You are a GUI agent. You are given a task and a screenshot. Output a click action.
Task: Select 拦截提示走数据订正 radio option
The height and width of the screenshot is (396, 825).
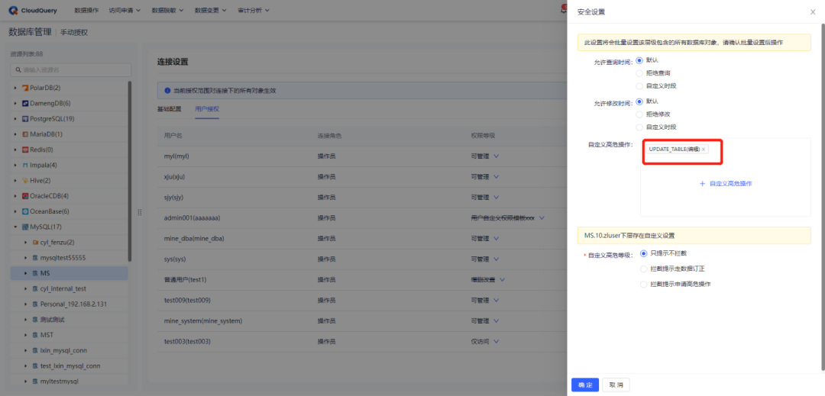[643, 269]
